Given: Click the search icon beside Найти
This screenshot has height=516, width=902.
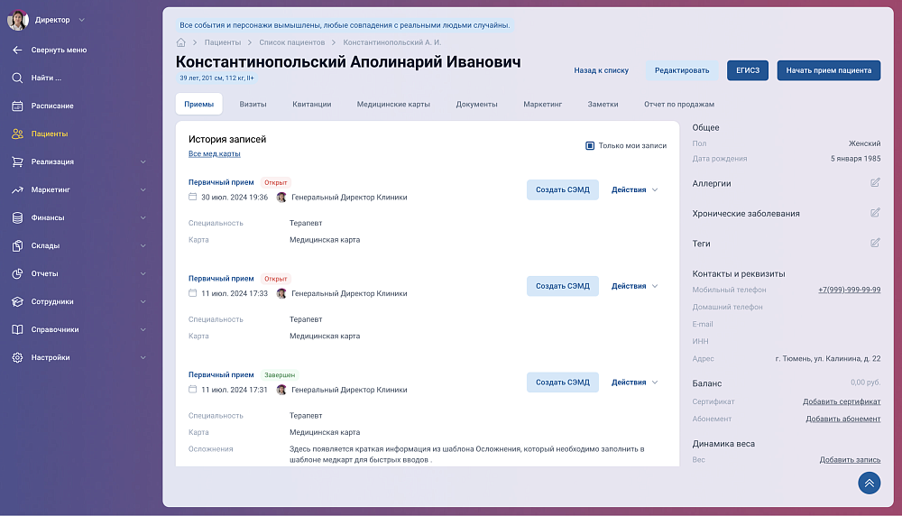Looking at the screenshot, I should click(x=17, y=78).
